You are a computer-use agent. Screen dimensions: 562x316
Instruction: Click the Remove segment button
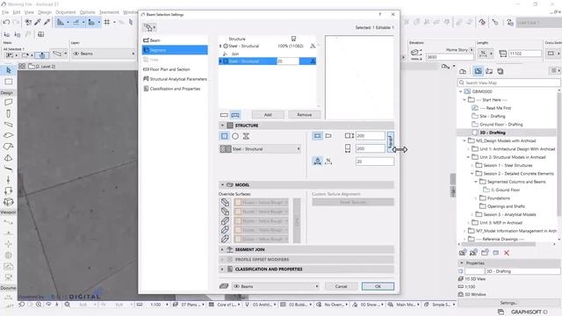304,115
